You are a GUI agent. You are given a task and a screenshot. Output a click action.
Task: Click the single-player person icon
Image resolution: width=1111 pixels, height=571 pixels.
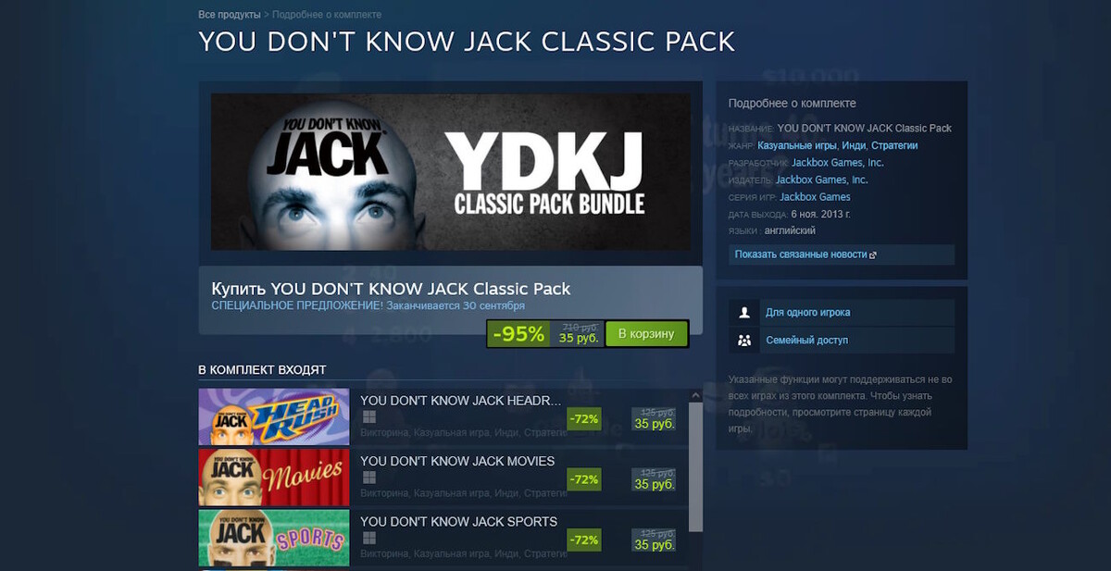tap(744, 313)
